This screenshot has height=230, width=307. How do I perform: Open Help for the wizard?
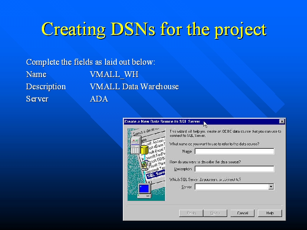point(270,213)
